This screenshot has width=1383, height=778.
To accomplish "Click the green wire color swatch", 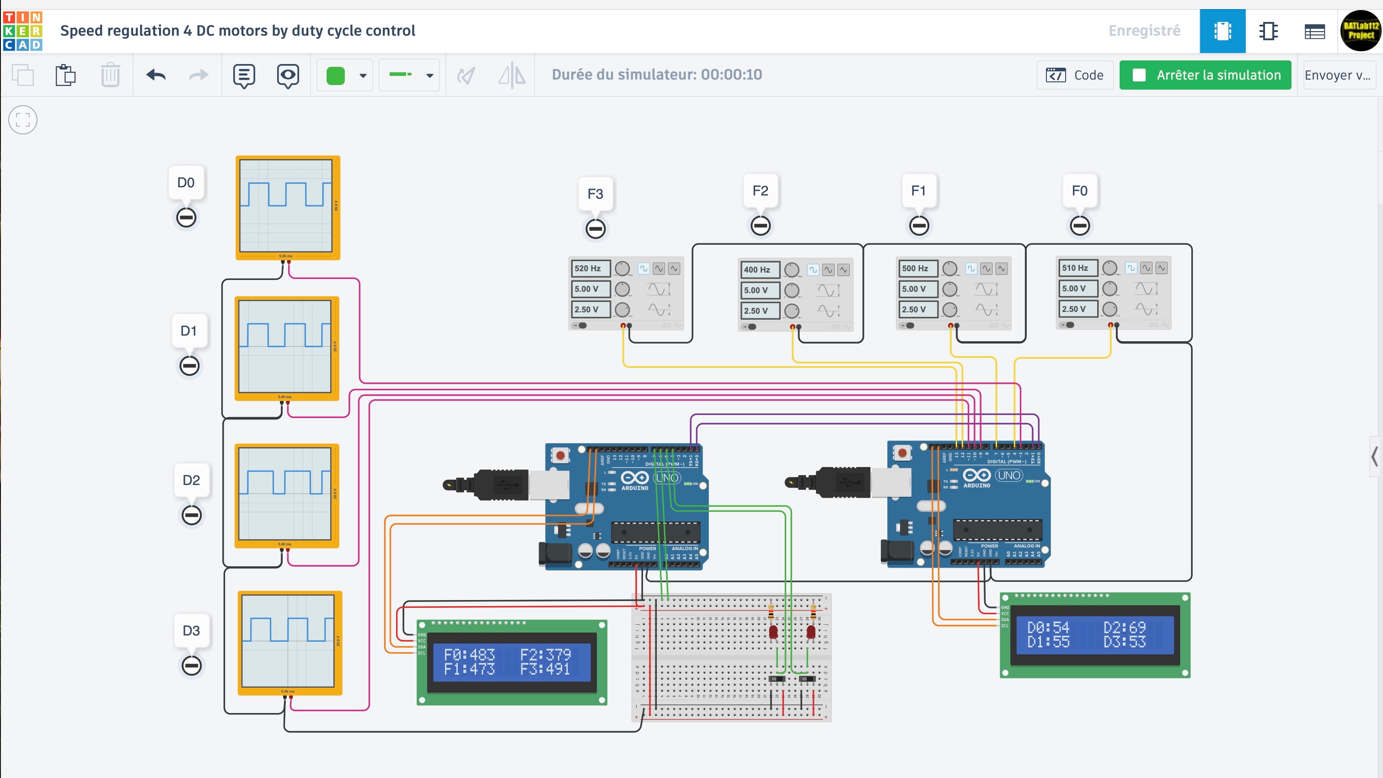I will (x=336, y=76).
